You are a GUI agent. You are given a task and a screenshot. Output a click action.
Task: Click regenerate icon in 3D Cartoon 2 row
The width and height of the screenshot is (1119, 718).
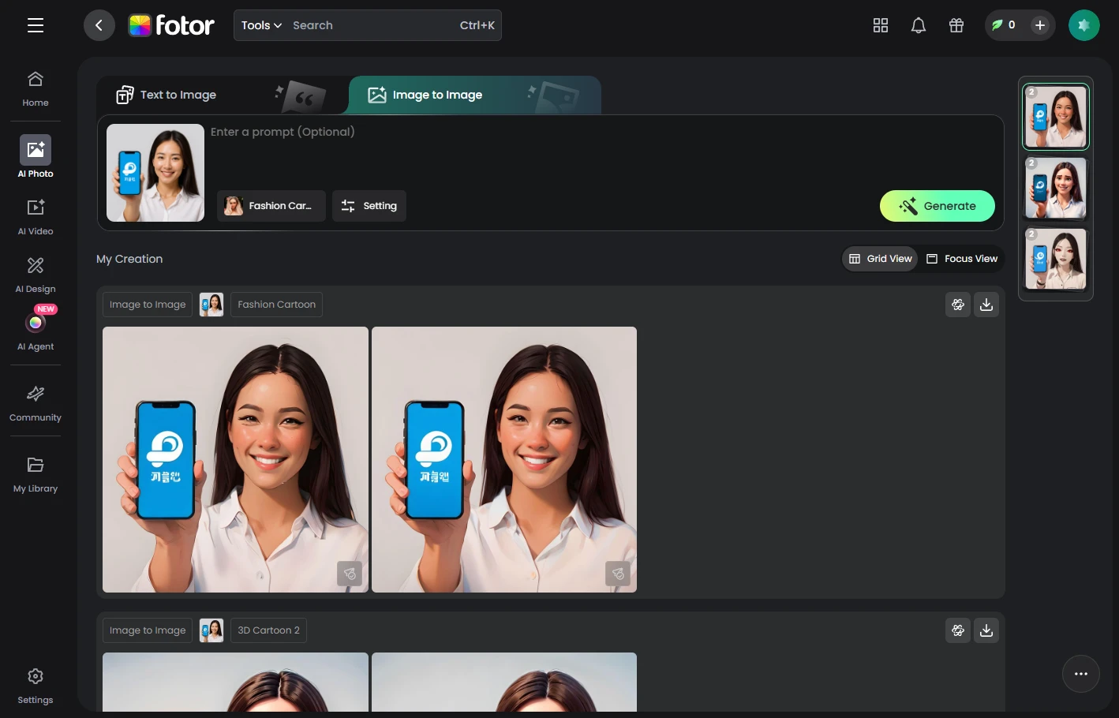click(x=958, y=630)
